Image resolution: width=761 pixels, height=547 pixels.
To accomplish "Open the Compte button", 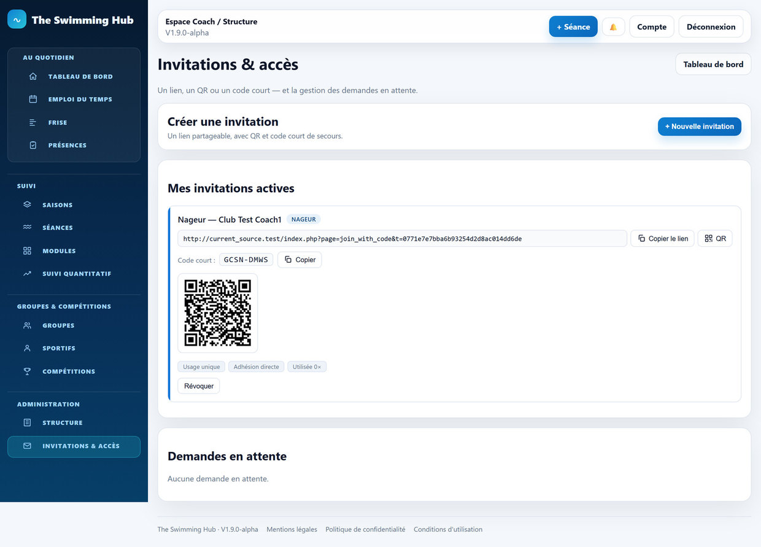I will pyautogui.click(x=652, y=27).
